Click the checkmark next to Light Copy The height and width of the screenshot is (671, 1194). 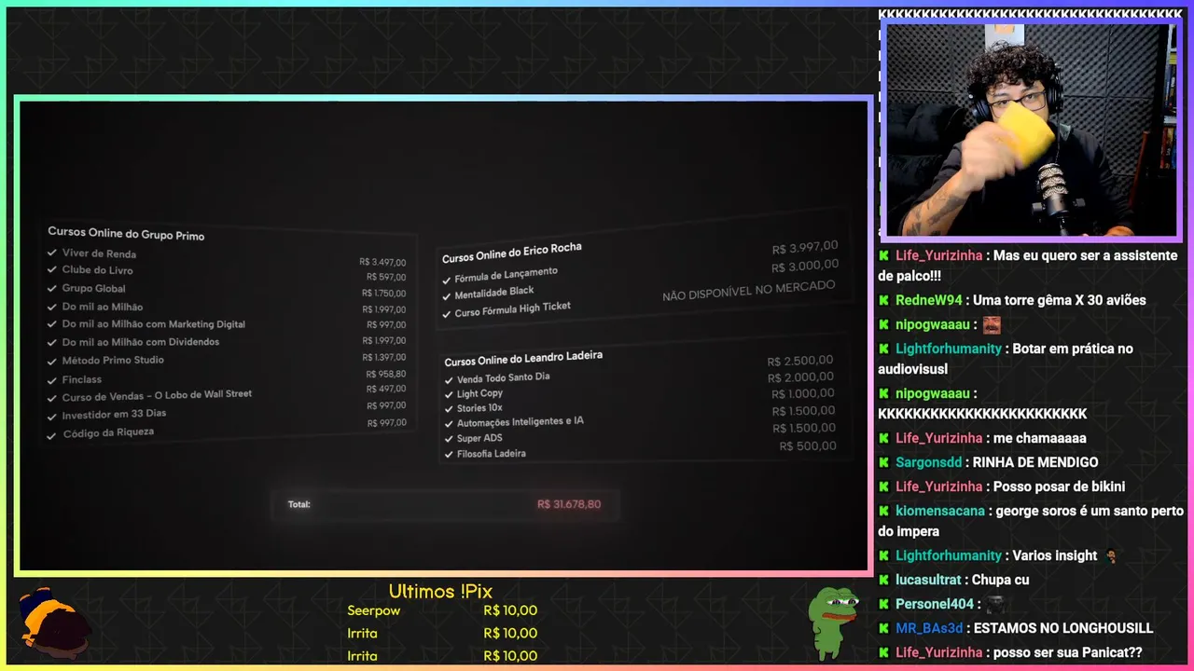click(x=449, y=395)
